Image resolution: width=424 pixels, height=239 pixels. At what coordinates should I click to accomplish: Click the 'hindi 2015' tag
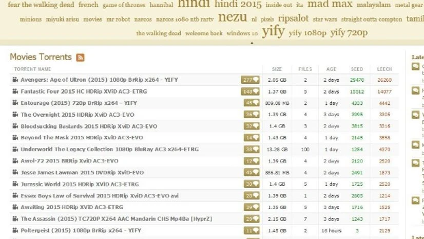238,4
